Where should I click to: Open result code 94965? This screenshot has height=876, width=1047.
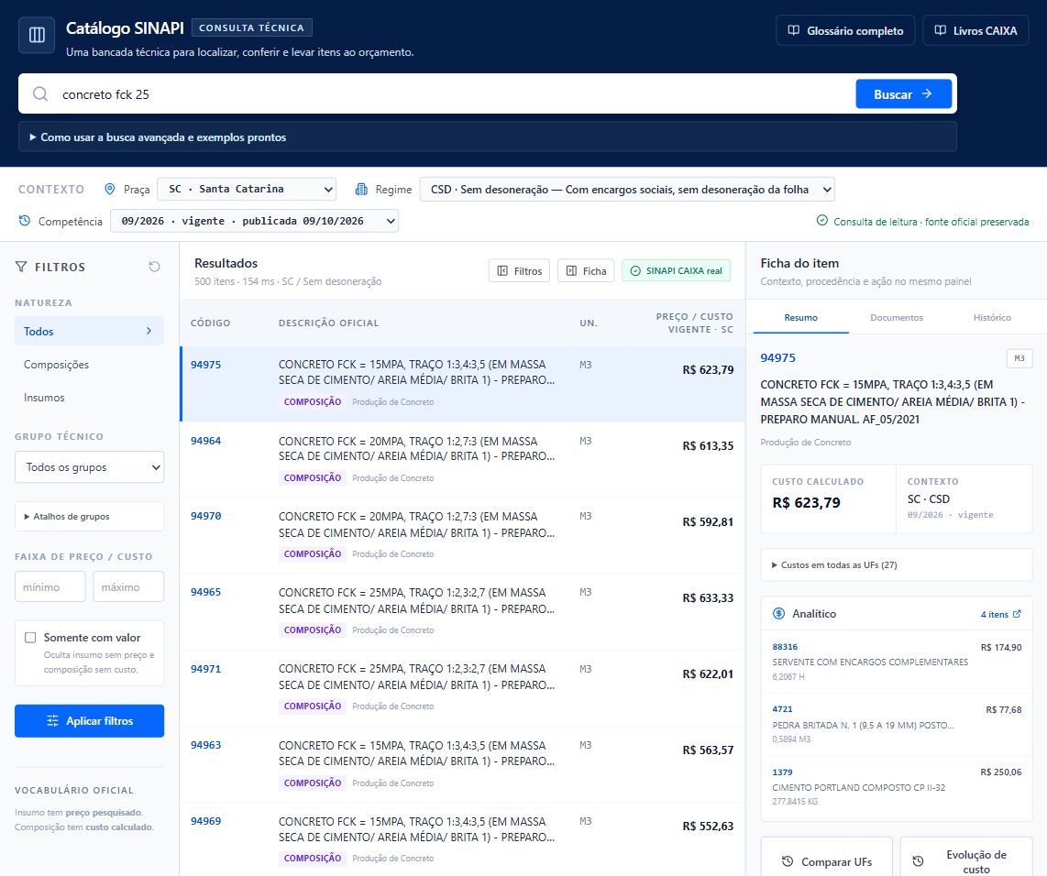(x=205, y=592)
